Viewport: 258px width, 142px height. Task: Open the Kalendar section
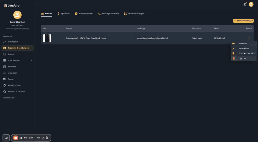click(x=17, y=67)
